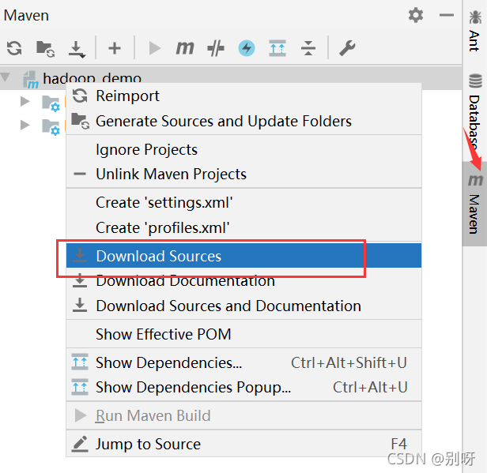Toggle Offline Mode lightning icon
The height and width of the screenshot is (473, 487).
[247, 48]
